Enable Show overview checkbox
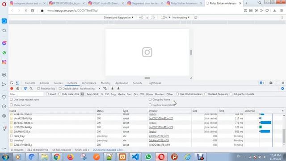This screenshot has width=286, height=161. click(11, 105)
